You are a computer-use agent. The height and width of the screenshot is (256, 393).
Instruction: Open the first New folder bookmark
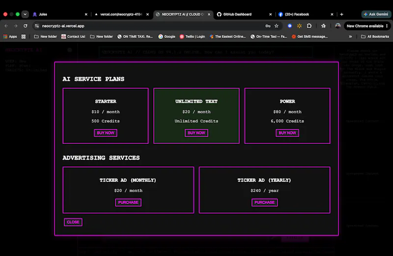[x=45, y=36]
